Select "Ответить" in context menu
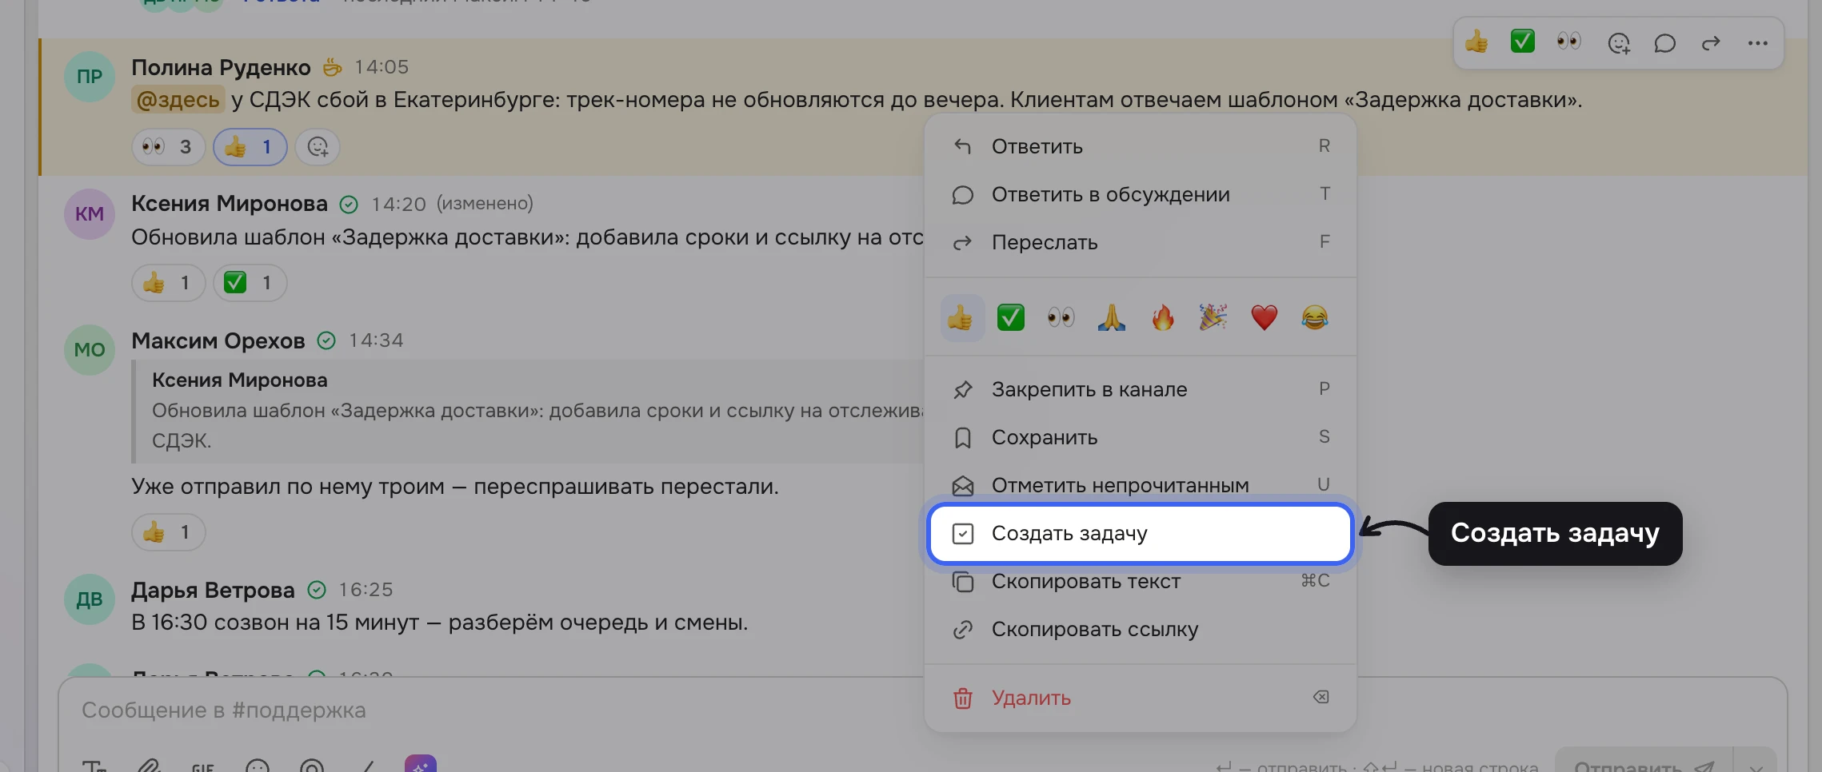1822x772 pixels. [1140, 146]
